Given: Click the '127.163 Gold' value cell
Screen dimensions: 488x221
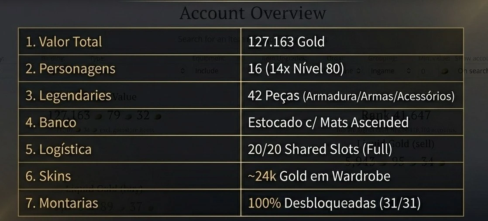Looking at the screenshot, I should click(286, 41).
